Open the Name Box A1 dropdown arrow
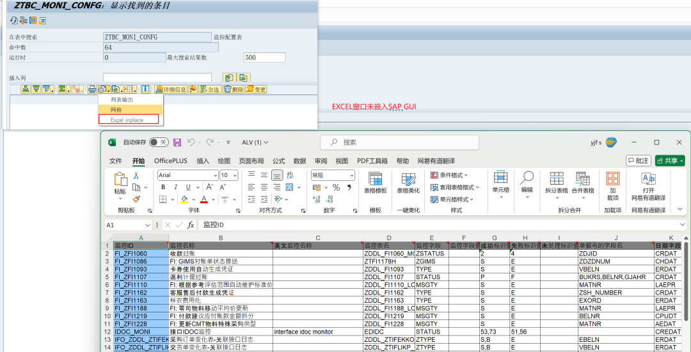 click(x=148, y=225)
